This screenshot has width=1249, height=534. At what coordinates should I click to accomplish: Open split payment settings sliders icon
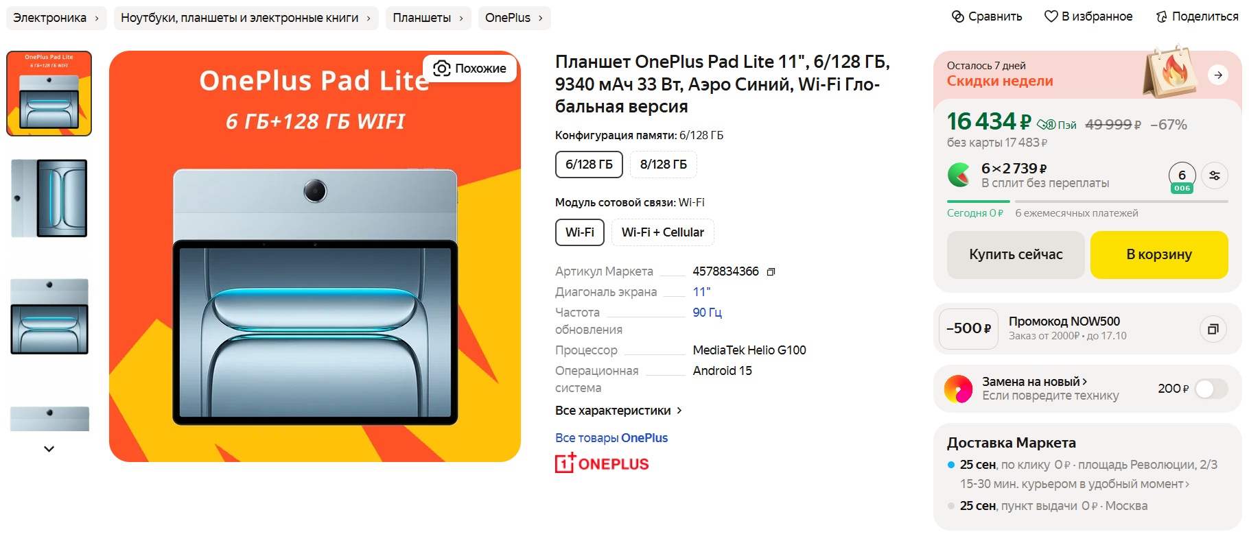tap(1215, 175)
